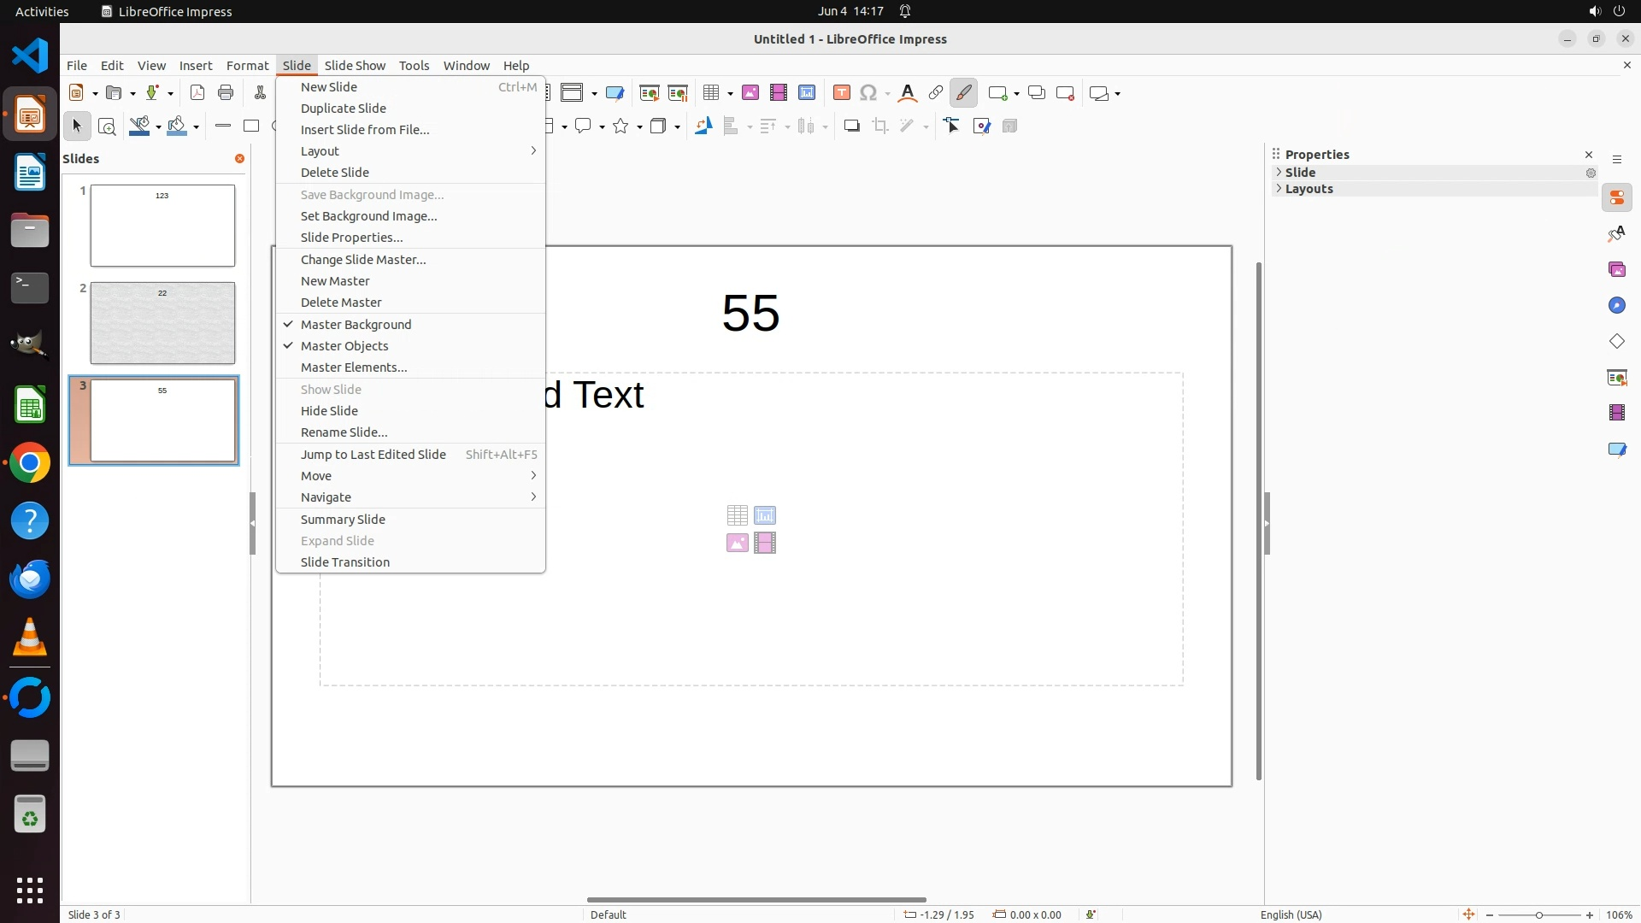Uncheck the Master Background option
This screenshot has height=923, width=1641.
click(356, 325)
